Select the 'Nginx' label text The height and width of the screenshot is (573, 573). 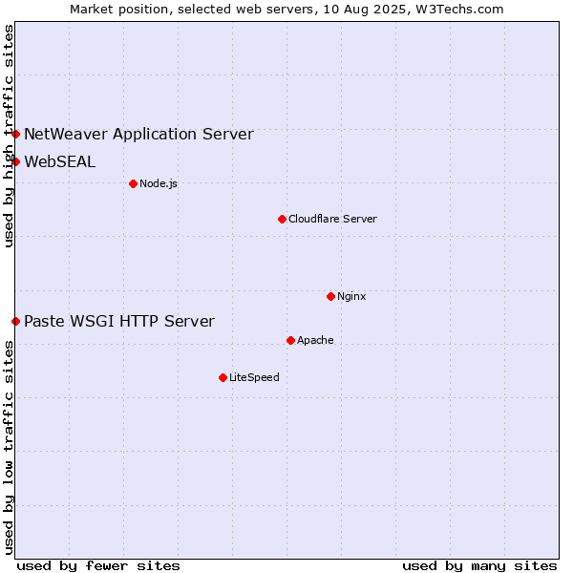(351, 296)
